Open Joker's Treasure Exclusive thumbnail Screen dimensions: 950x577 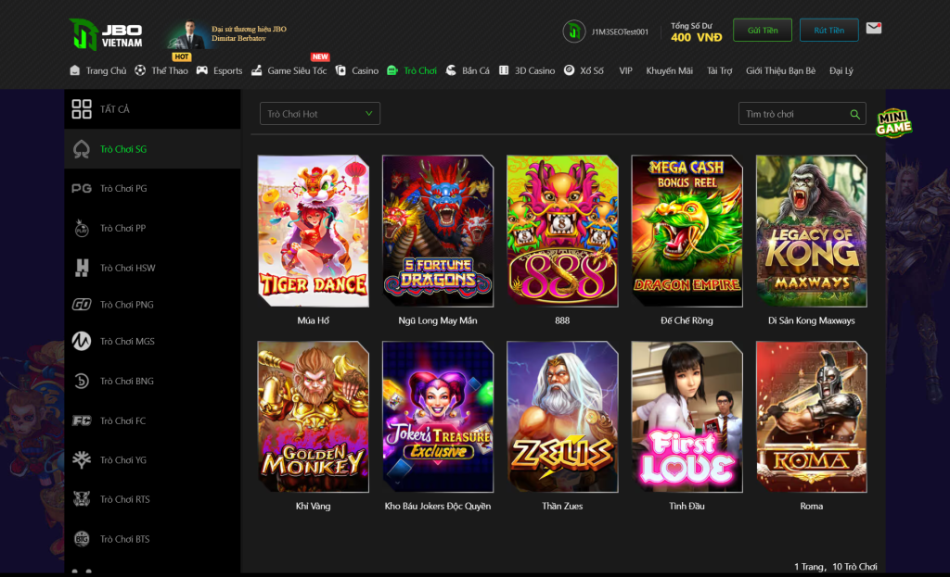click(x=438, y=417)
